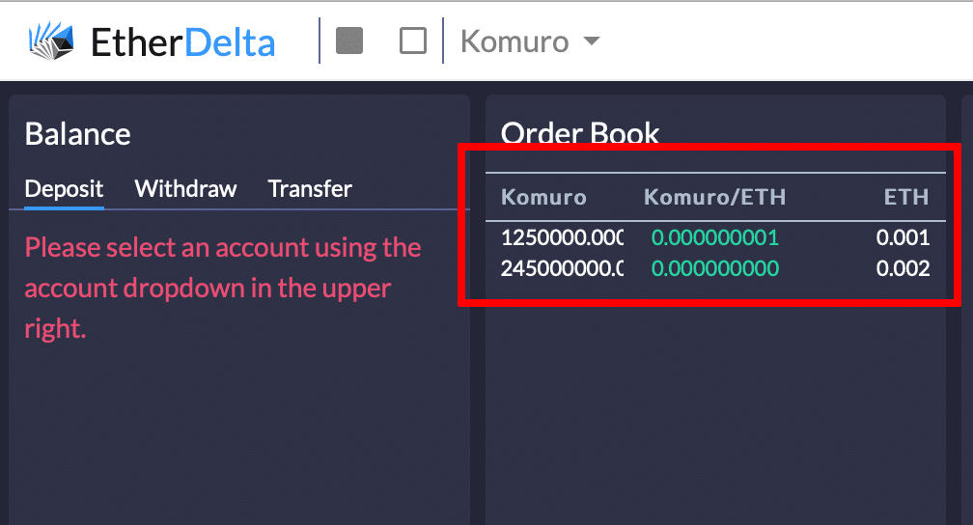Screen dimensions: 973x525
Task: Select order with price 0.000000000
Action: coord(714,268)
